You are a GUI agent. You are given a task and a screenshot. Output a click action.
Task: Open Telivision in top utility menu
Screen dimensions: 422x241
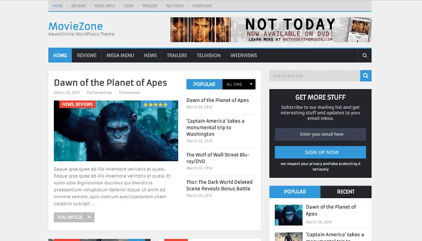175,6
